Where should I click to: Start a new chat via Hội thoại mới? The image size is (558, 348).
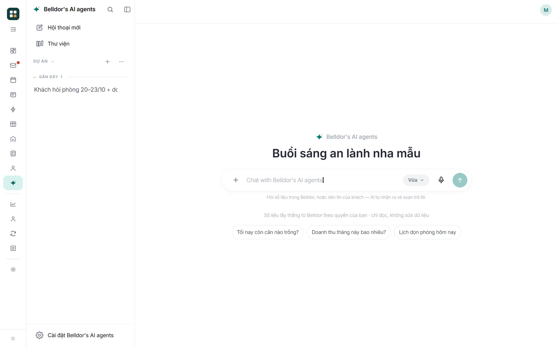pos(59,27)
